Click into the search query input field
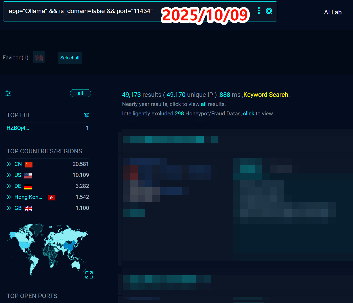This screenshot has width=353, height=303. [x=81, y=11]
